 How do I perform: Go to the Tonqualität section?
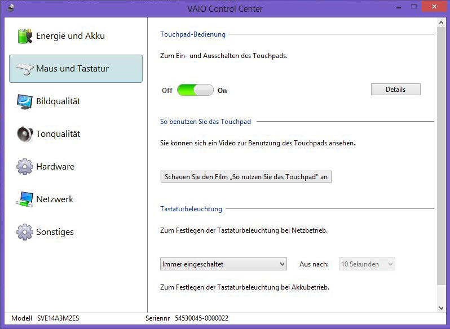click(76, 134)
